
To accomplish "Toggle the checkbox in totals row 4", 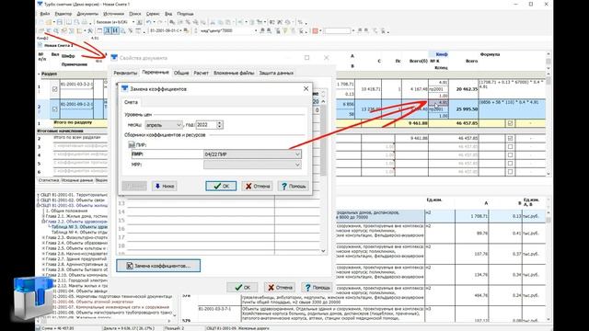I will (510, 155).
